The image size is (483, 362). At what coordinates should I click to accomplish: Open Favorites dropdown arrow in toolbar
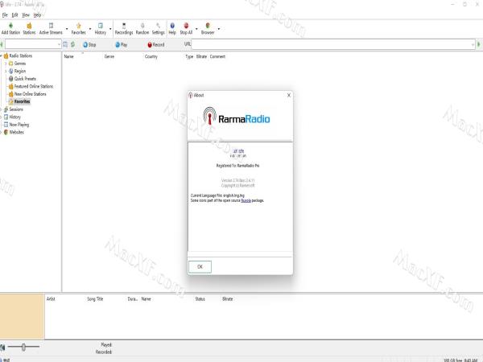click(90, 29)
